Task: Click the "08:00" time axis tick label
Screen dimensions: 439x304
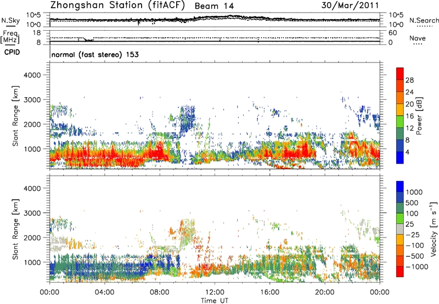Action: [160, 292]
